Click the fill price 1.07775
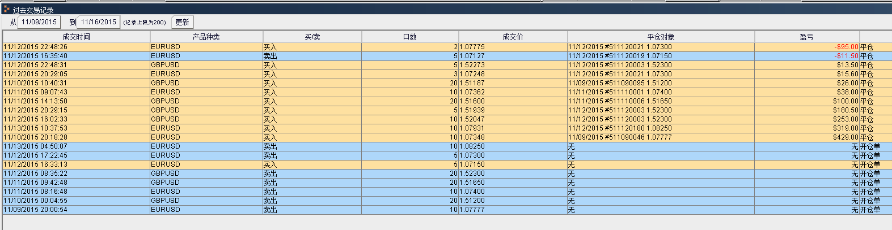 pyautogui.click(x=472, y=47)
